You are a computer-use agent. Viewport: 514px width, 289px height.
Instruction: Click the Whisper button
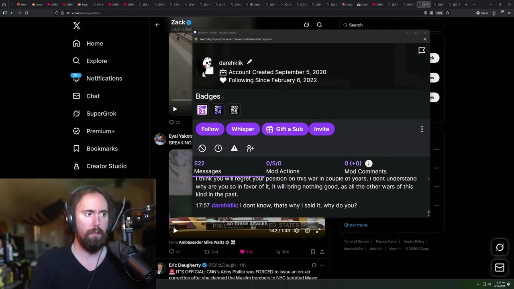point(243,129)
